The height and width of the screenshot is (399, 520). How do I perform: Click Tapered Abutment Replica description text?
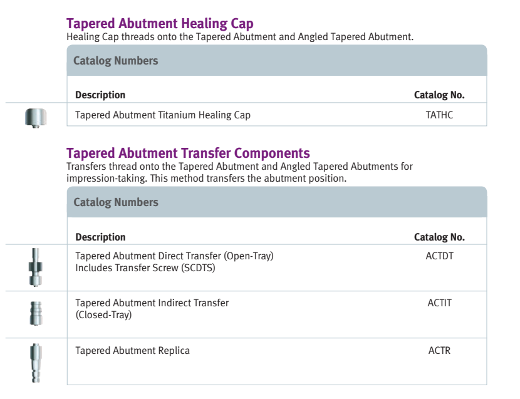132,351
